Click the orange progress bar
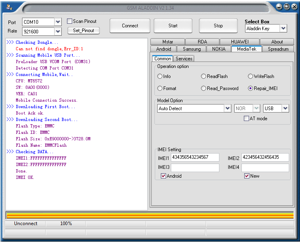The width and height of the screenshot is (300, 242). pos(150,215)
